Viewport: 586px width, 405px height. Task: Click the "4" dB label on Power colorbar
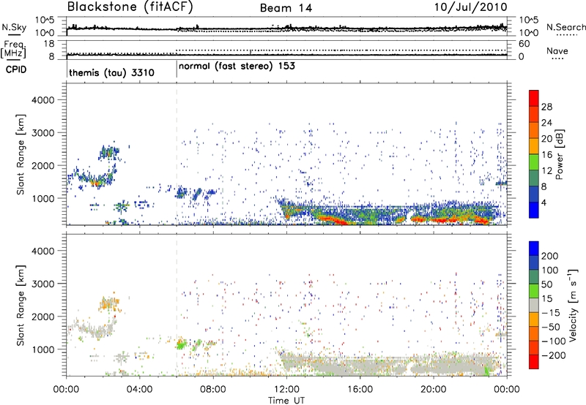[544, 203]
